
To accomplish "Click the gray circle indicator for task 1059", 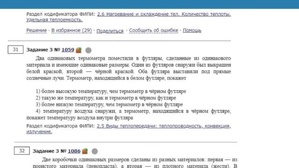I will 88,50.
